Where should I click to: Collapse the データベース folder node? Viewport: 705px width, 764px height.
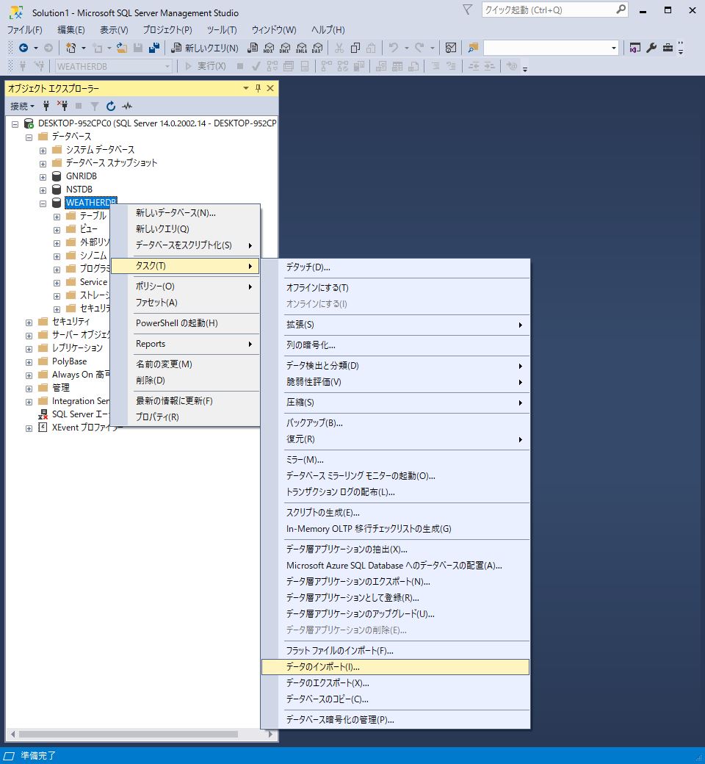tap(29, 137)
